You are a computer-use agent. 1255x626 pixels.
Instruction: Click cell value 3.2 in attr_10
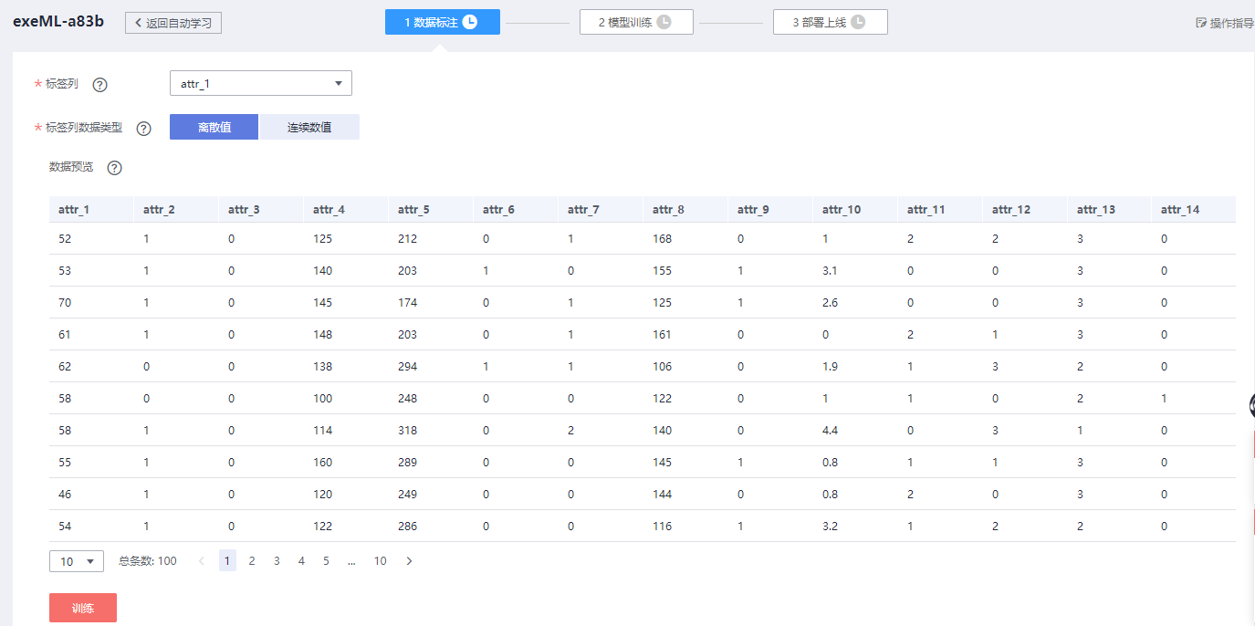tap(831, 527)
